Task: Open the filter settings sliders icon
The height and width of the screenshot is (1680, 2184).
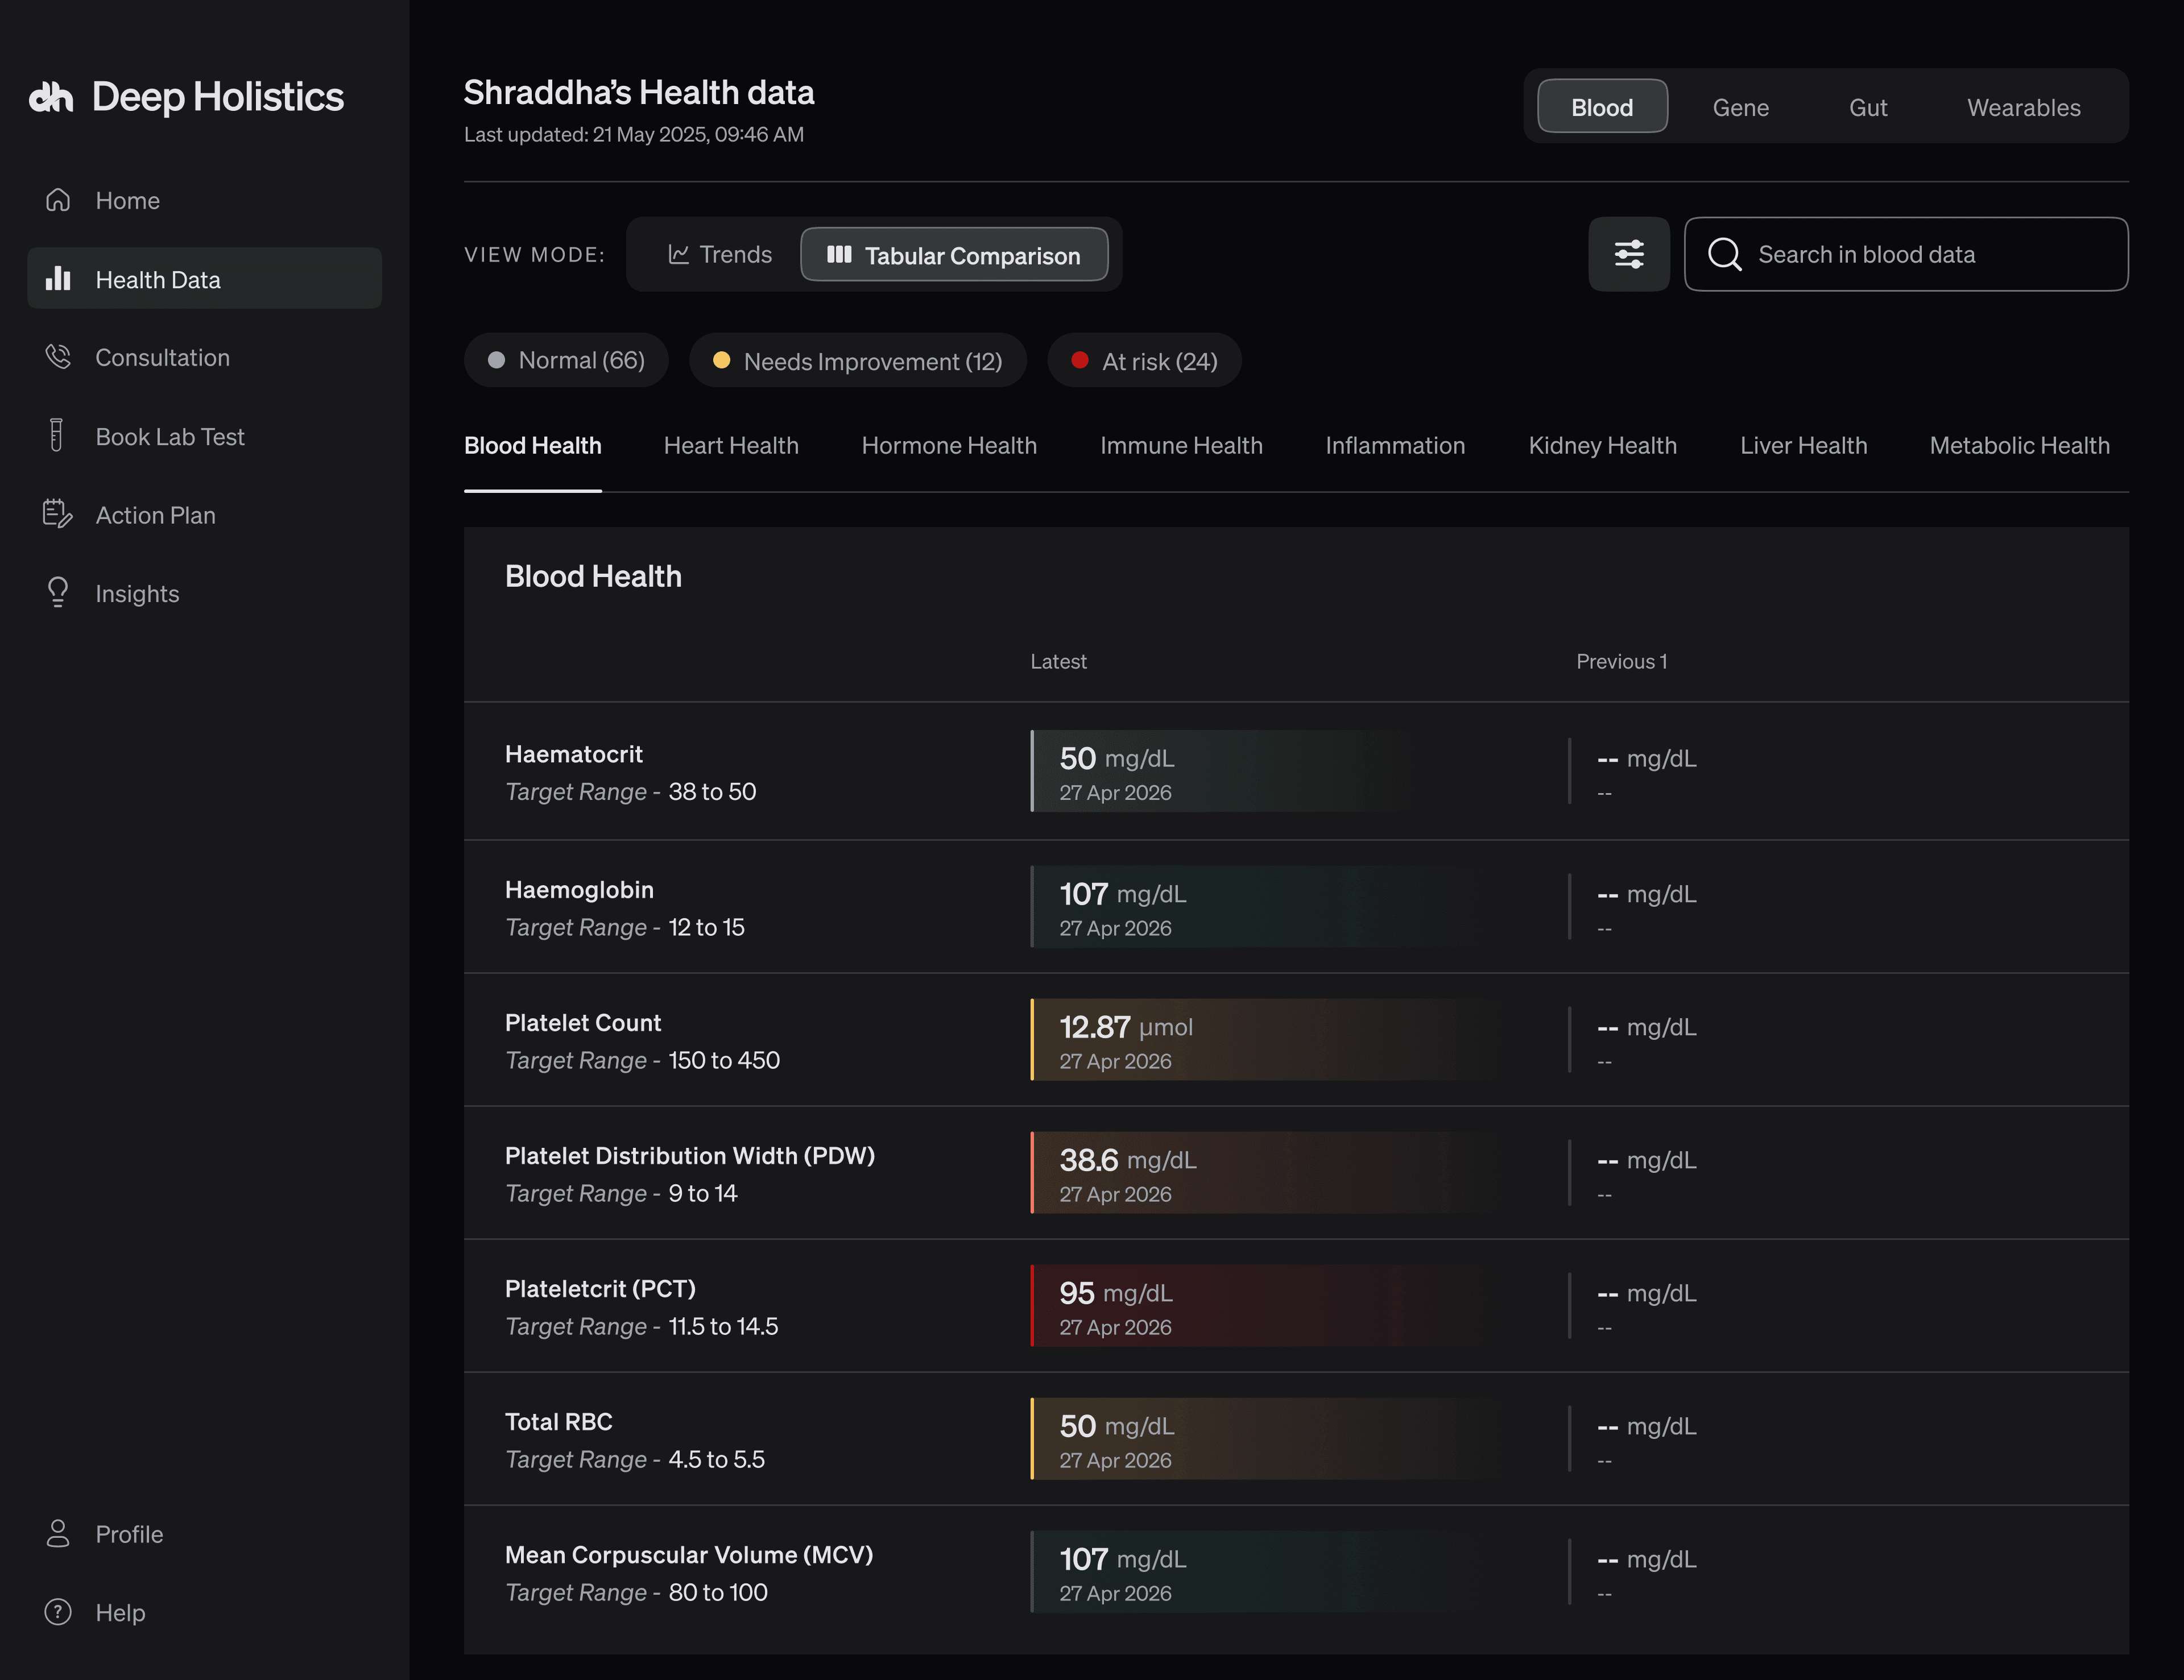Action: point(1628,254)
